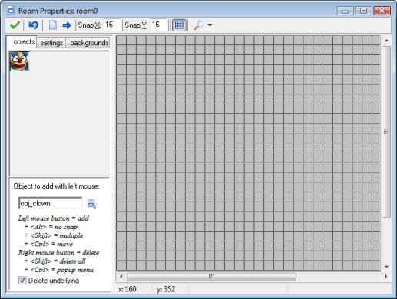Click the horizontal scrollbar thumb
The width and height of the screenshot is (397, 299).
coord(211,277)
